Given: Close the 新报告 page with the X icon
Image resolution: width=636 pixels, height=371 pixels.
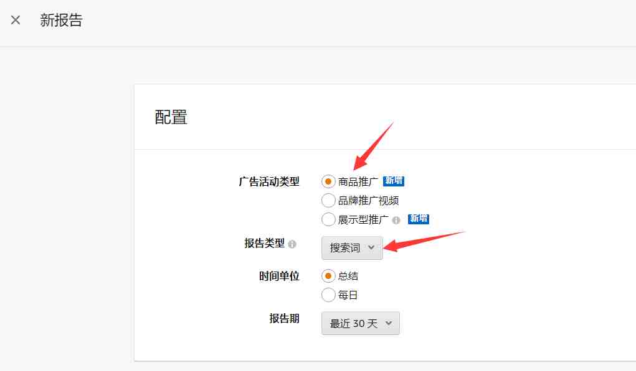Looking at the screenshot, I should (x=16, y=20).
